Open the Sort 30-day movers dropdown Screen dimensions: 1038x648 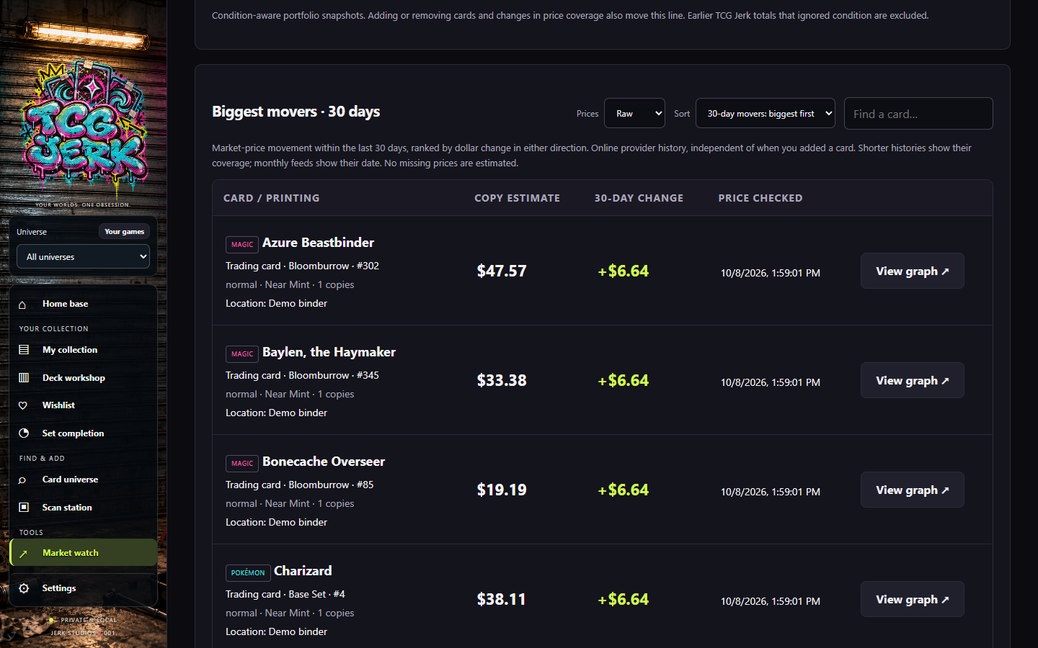[x=766, y=114]
